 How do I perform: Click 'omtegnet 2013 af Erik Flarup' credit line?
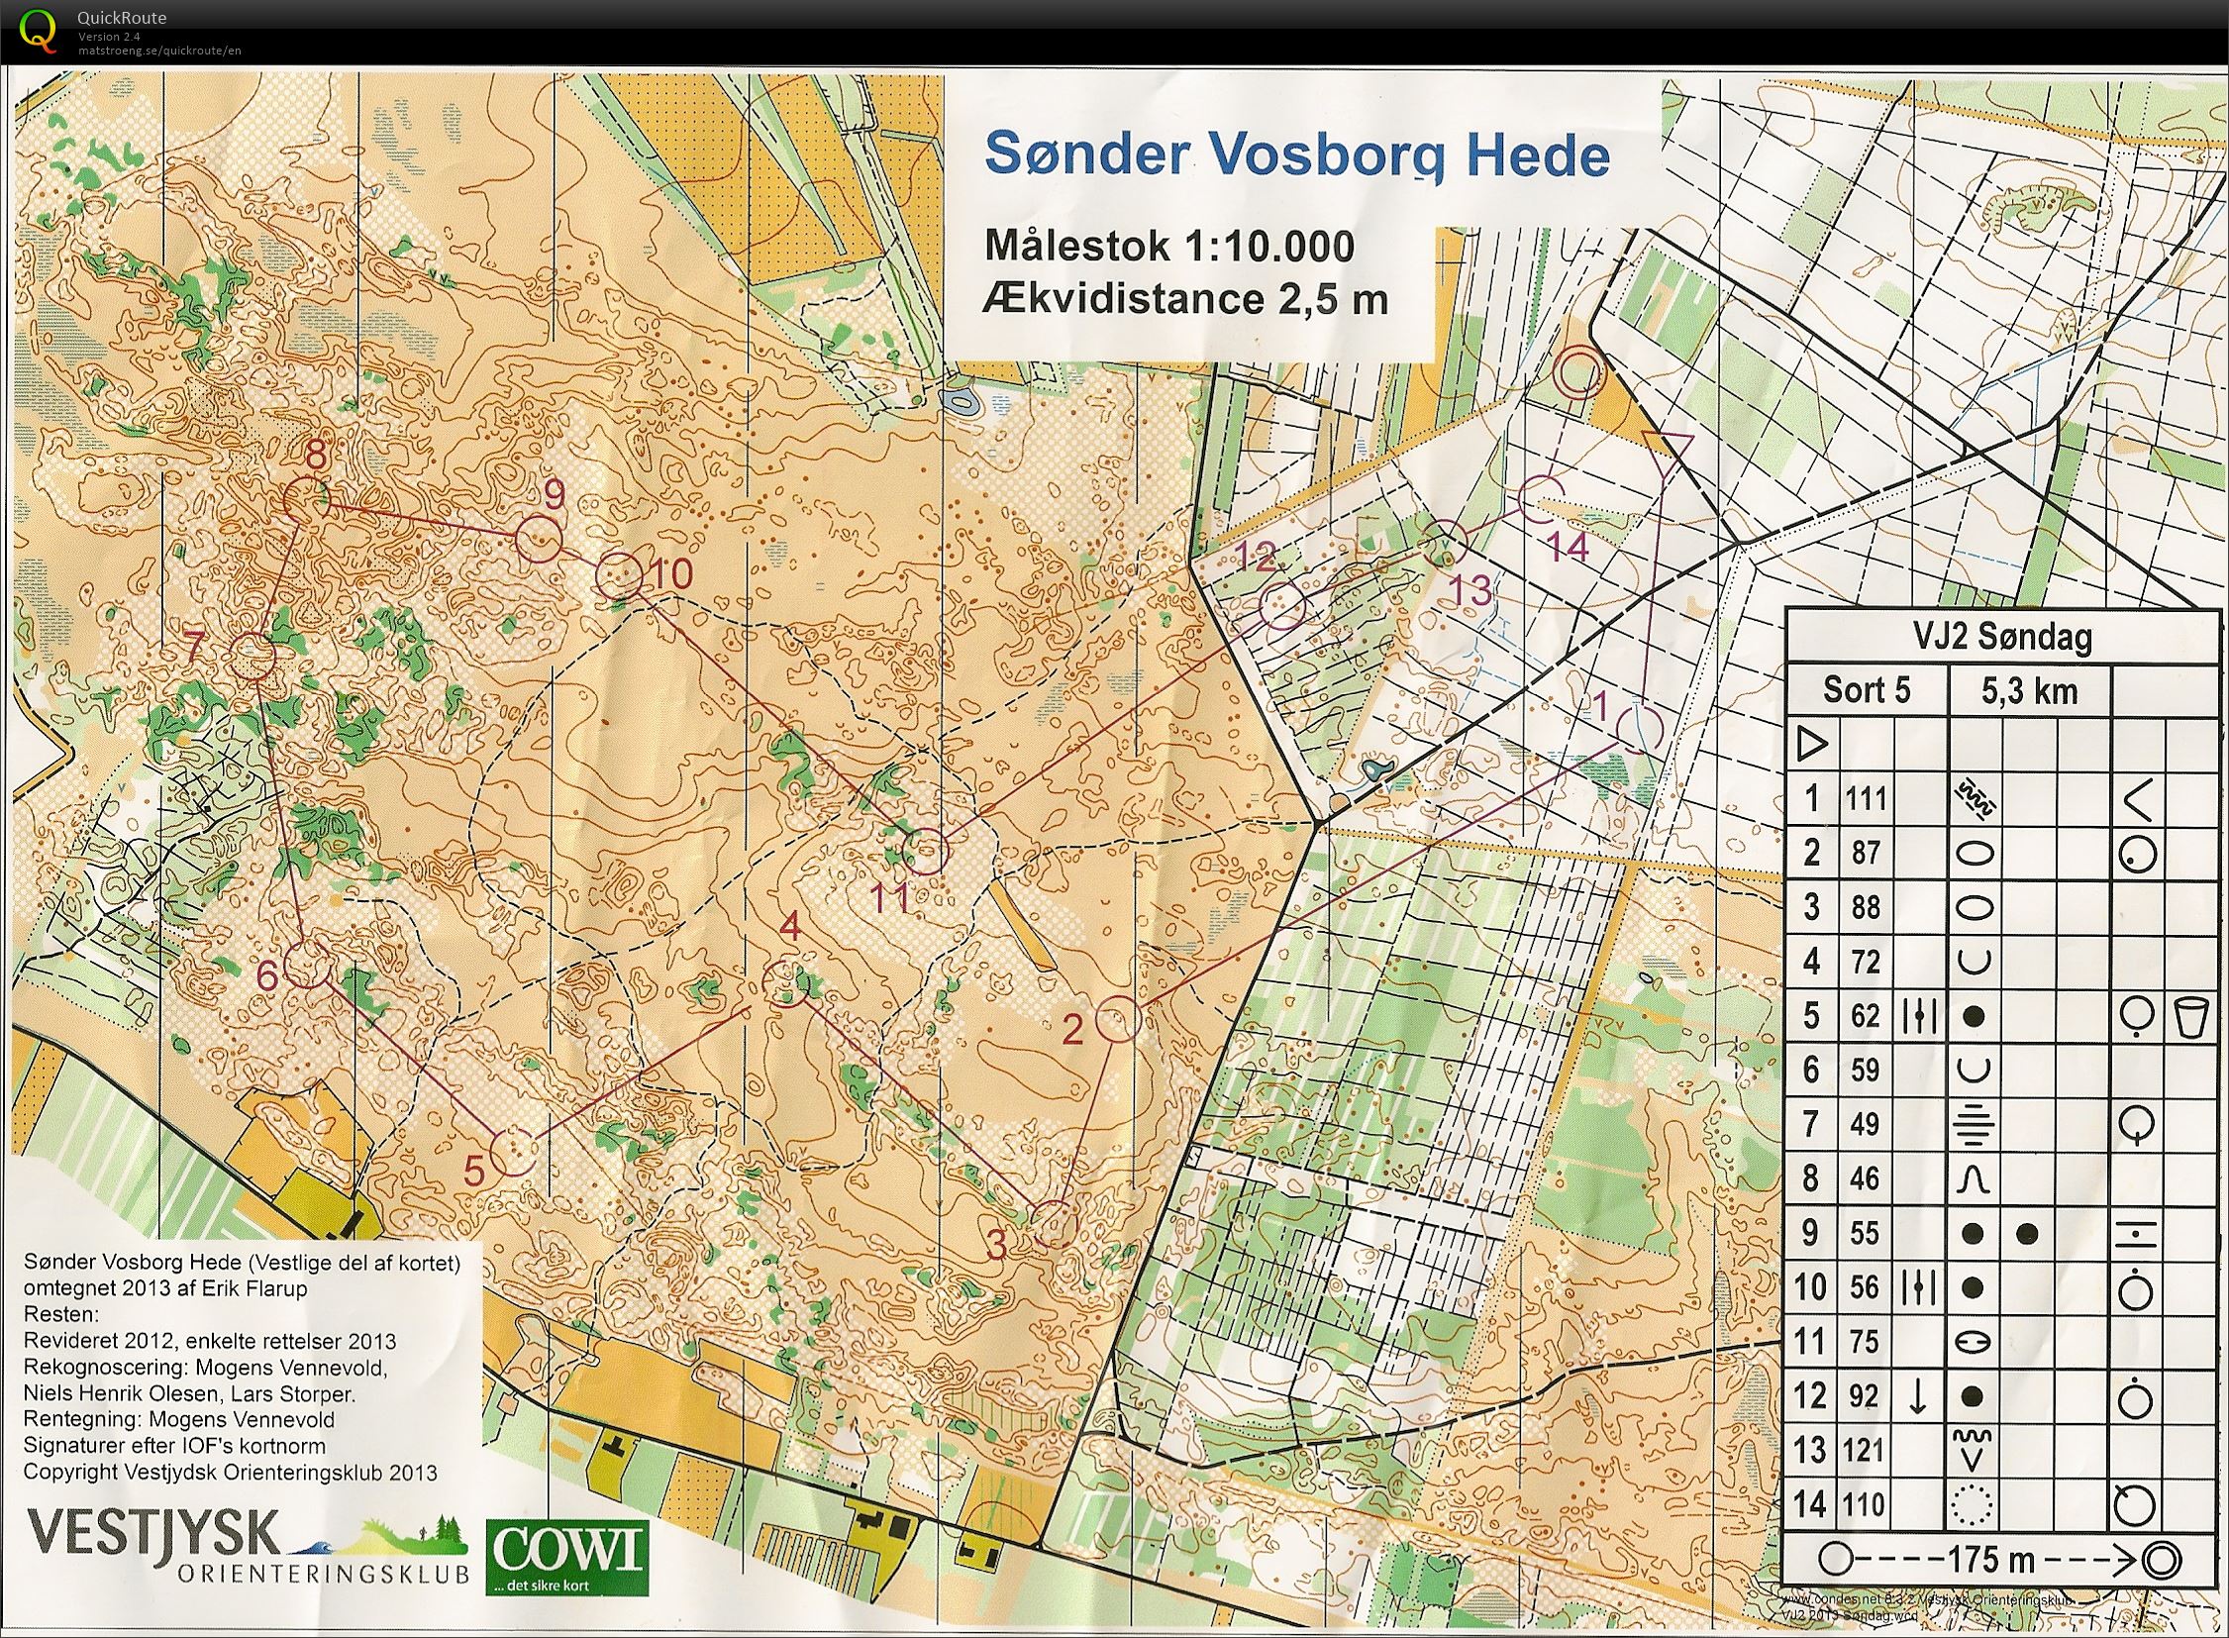tap(165, 1289)
